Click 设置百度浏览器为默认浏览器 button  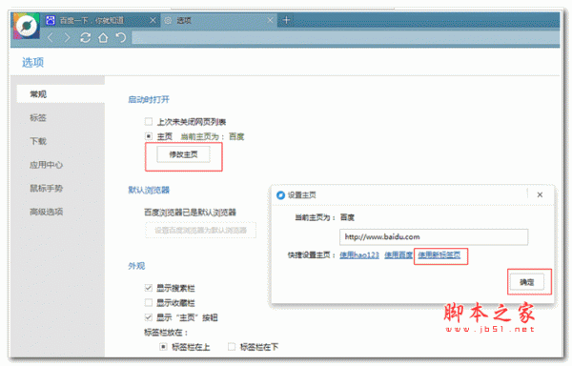pyautogui.click(x=200, y=230)
